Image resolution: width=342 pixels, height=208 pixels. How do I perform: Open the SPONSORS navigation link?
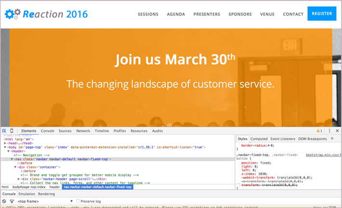click(x=240, y=14)
